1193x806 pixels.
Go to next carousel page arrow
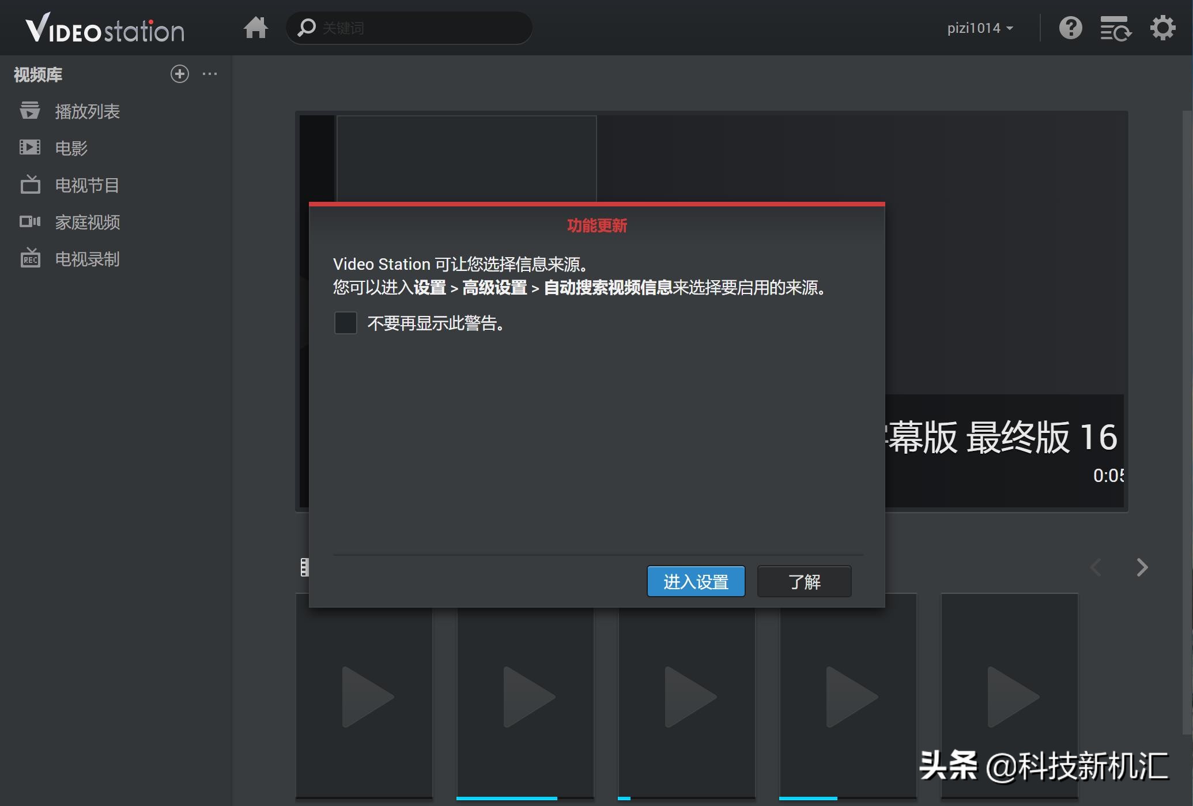(1142, 567)
